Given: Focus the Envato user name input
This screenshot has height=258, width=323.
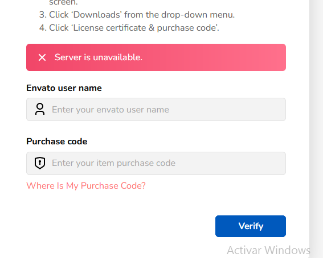Looking at the screenshot, I should tap(156, 109).
